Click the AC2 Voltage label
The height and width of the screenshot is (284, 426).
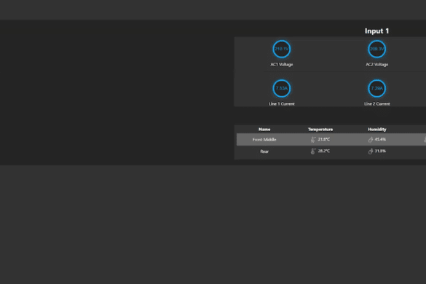[x=376, y=64]
